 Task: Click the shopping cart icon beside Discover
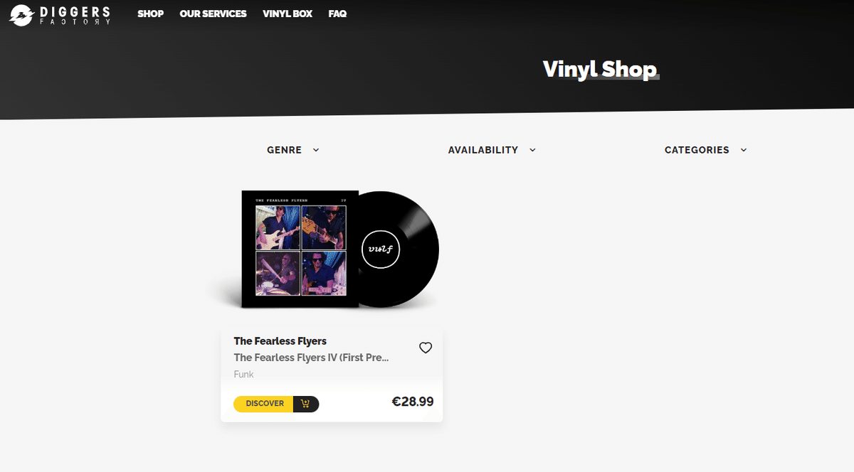(306, 404)
